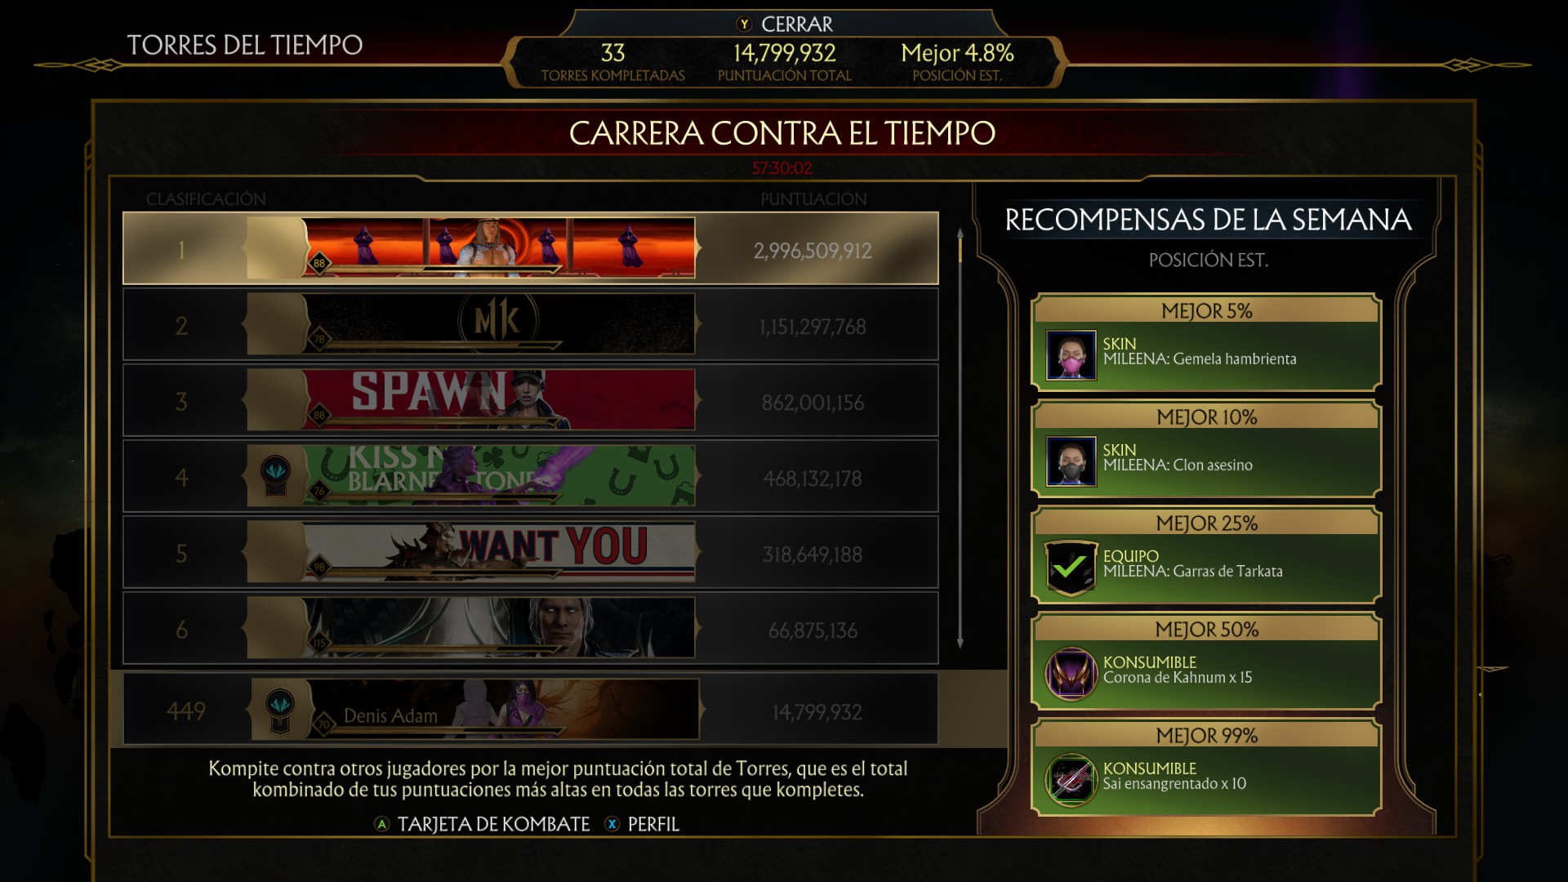Open PERFIL for selected player
This screenshot has height=882, width=1568.
tap(653, 824)
